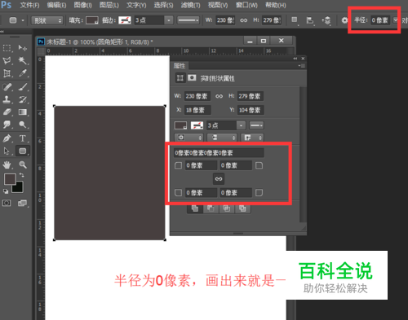Swap foreground and background colors
408x320 pixels.
21,175
